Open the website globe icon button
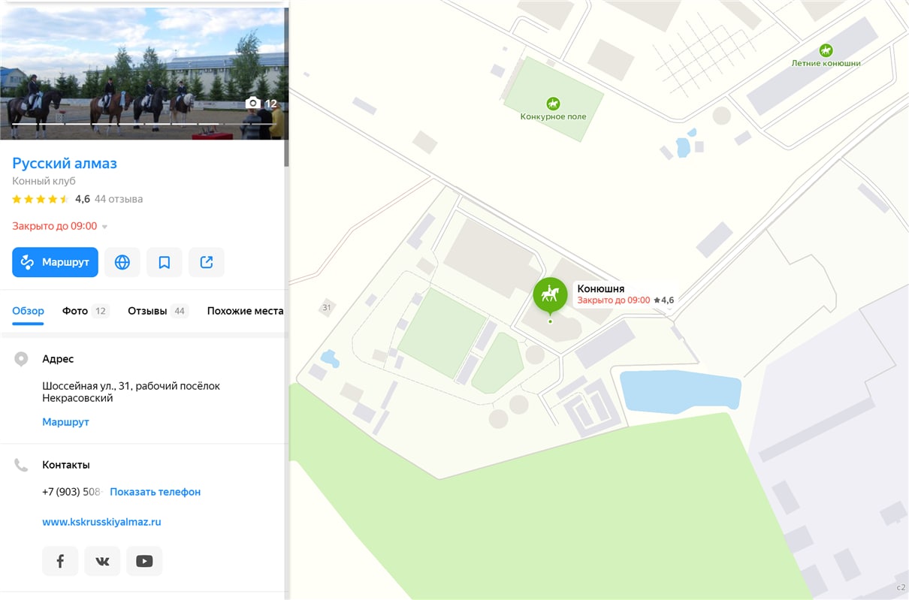The height and width of the screenshot is (600, 909). (x=122, y=262)
